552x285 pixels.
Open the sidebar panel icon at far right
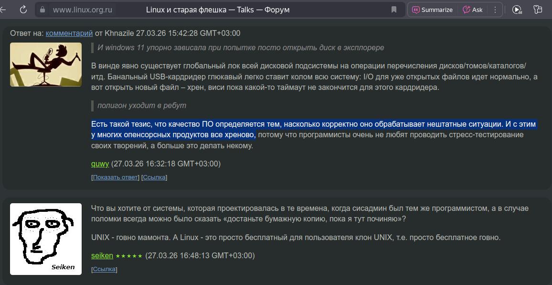tap(538, 10)
